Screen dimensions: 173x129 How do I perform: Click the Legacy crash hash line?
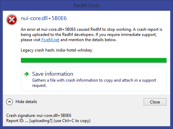(x=57, y=50)
